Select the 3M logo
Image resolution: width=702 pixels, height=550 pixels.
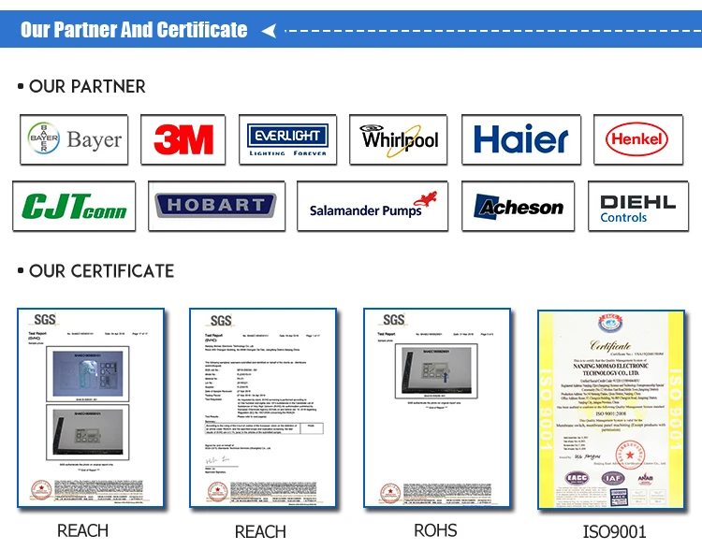[x=183, y=139]
